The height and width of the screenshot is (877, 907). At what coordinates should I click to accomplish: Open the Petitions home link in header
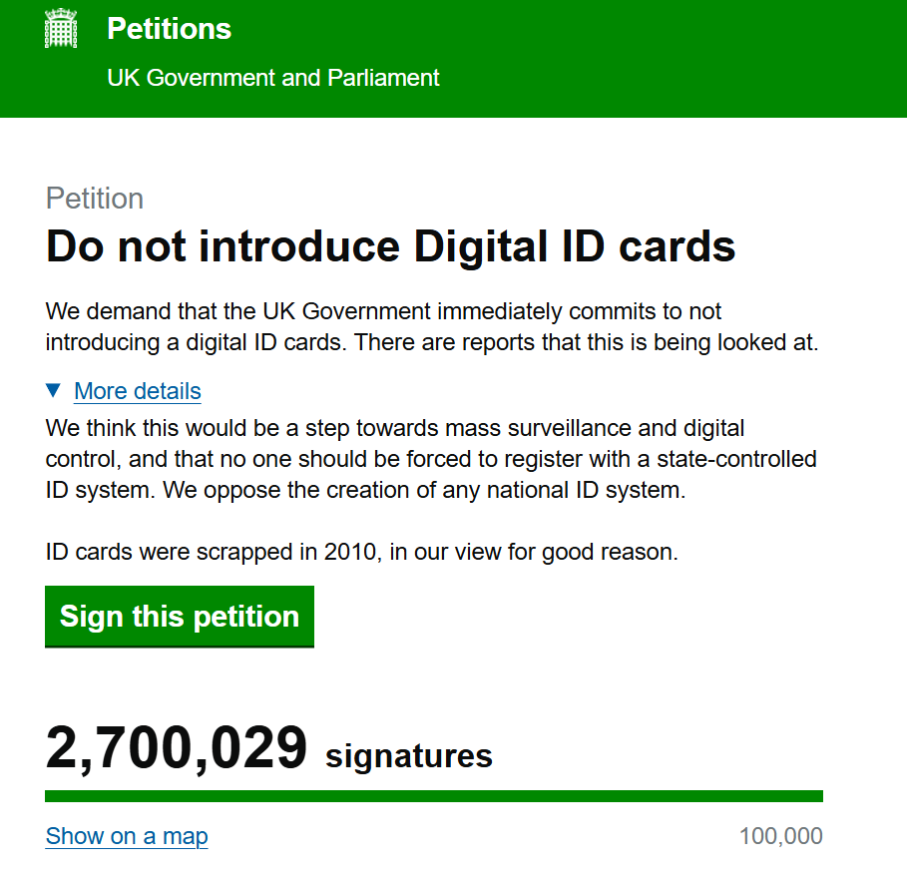point(169,29)
